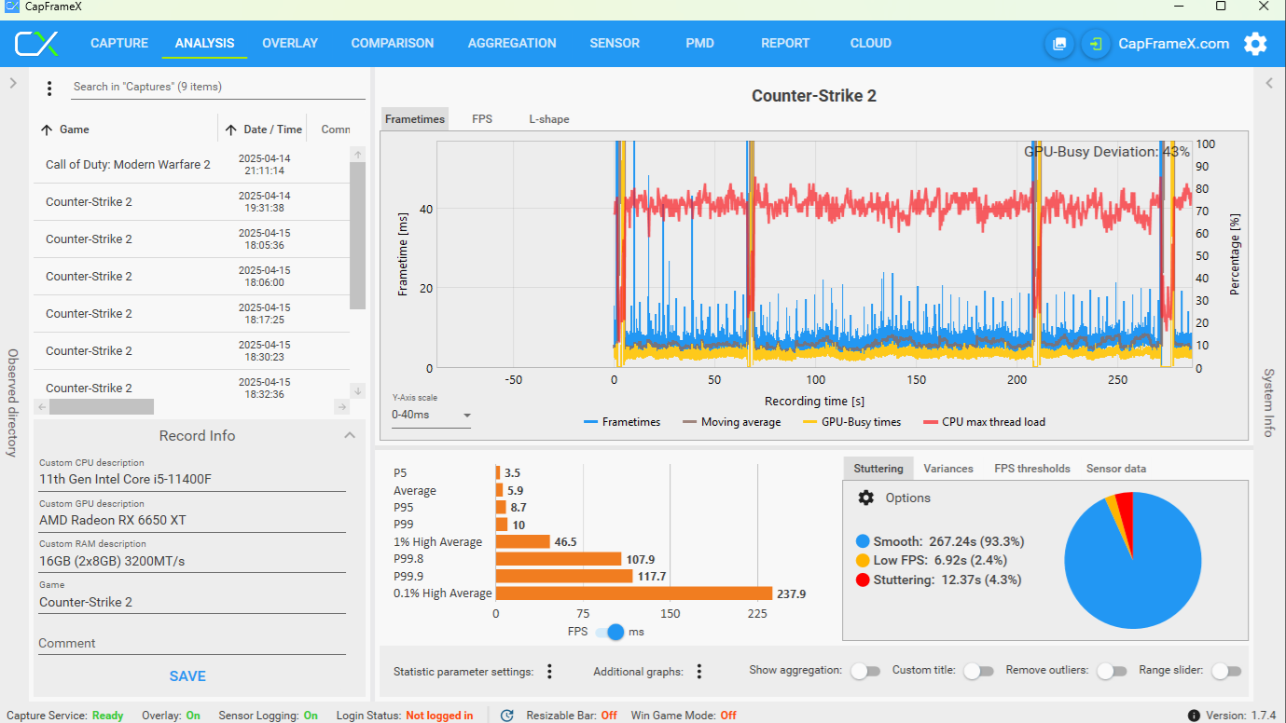The image size is (1286, 723).
Task: Open the Additional graphs three-dot menu
Action: click(x=698, y=671)
